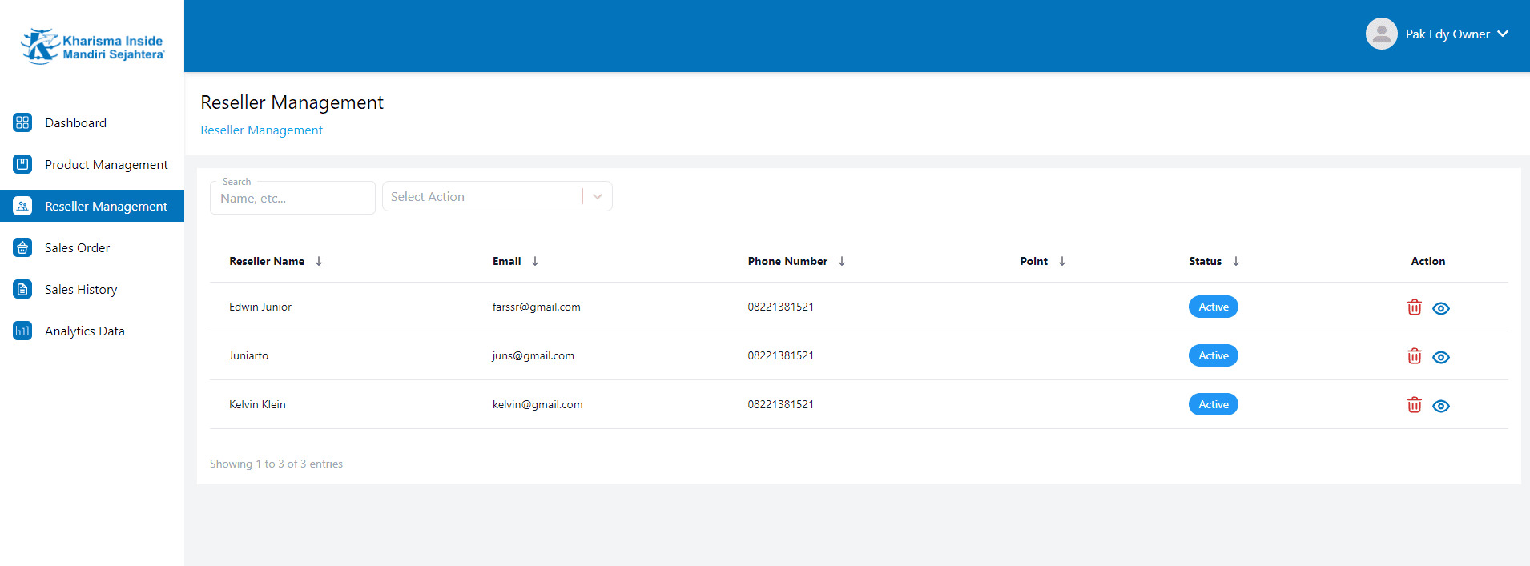The width and height of the screenshot is (1530, 566).
Task: Open Sales Order menu item
Action: pyautogui.click(x=92, y=247)
